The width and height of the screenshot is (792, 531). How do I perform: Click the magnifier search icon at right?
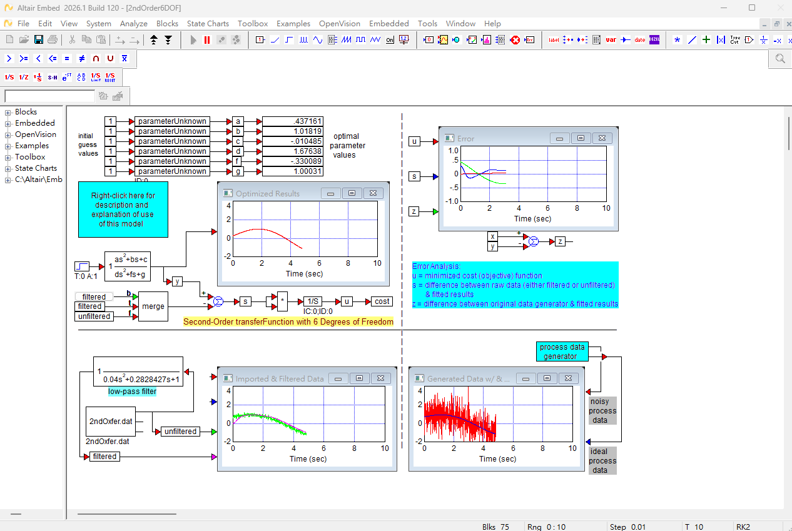click(780, 59)
